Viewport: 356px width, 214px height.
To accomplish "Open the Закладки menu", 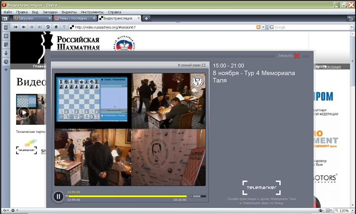I will 50,12.
